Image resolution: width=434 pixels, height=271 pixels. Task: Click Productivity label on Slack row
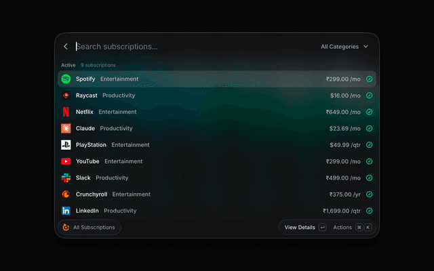coord(112,178)
